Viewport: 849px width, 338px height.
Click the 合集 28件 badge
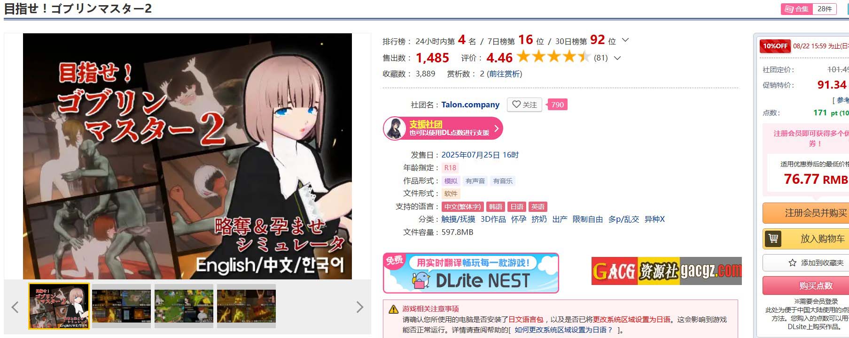point(809,9)
